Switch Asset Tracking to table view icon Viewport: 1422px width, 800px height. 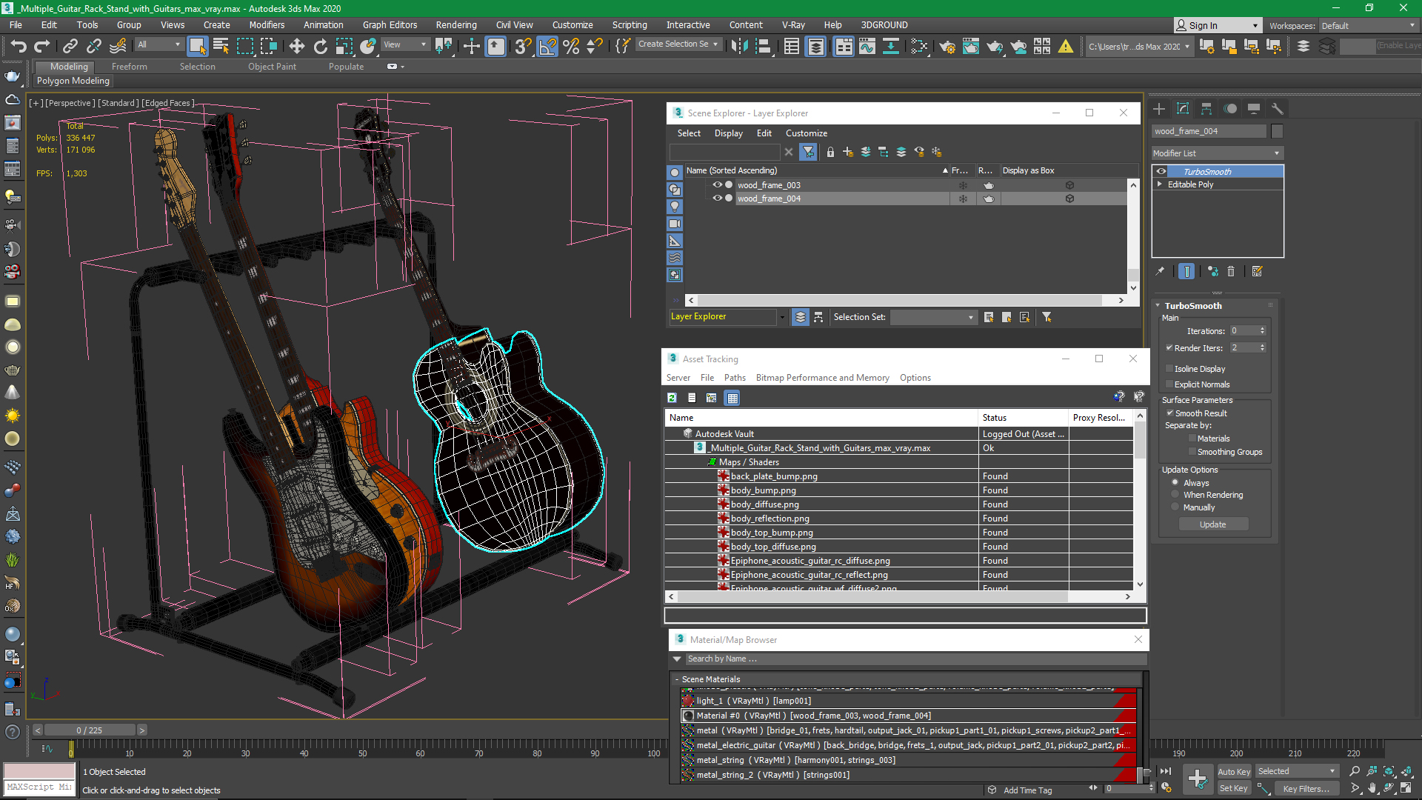coord(732,398)
